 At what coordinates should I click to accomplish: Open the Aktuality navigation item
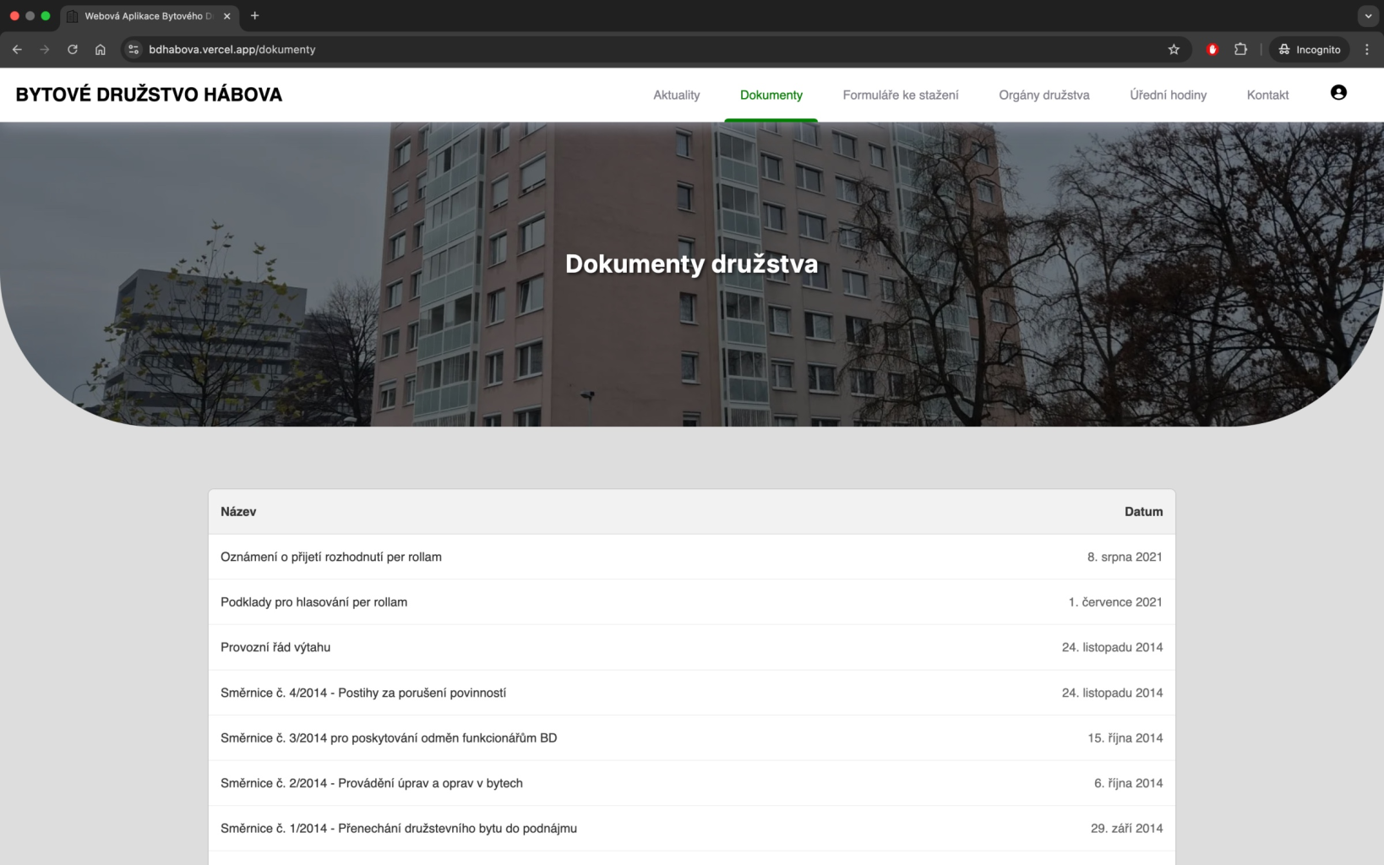[x=676, y=95]
